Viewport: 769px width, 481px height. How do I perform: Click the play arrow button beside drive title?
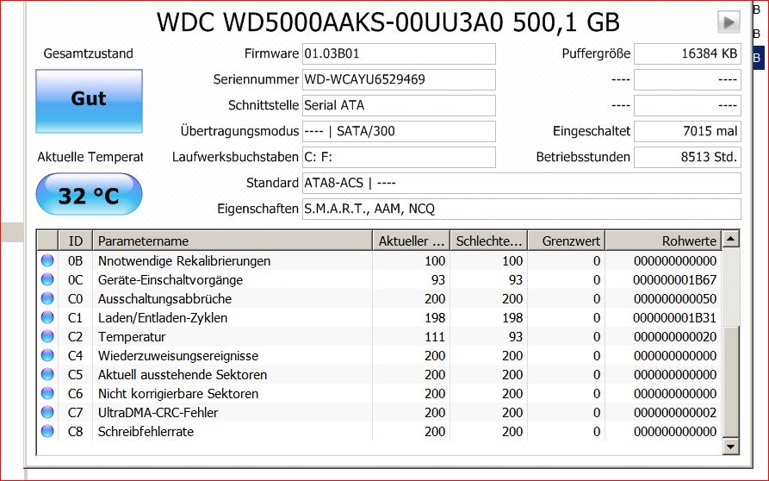[729, 22]
